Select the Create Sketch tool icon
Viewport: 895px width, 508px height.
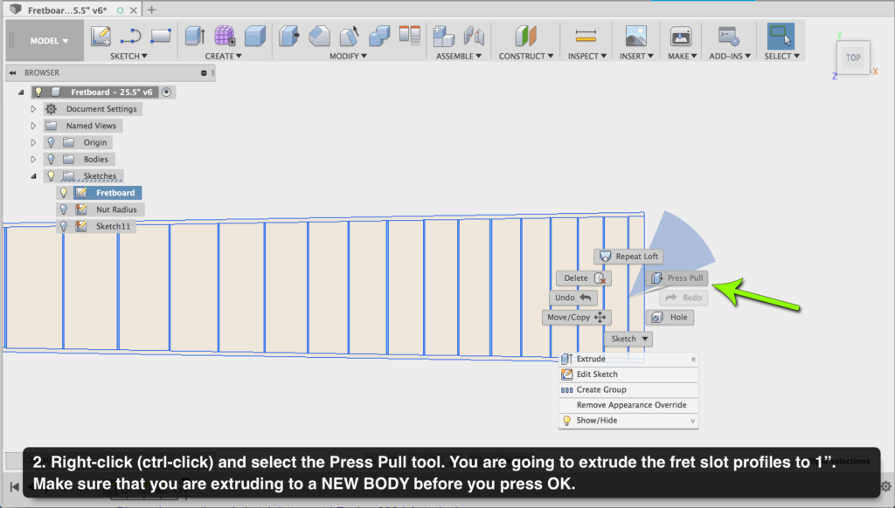(x=101, y=37)
